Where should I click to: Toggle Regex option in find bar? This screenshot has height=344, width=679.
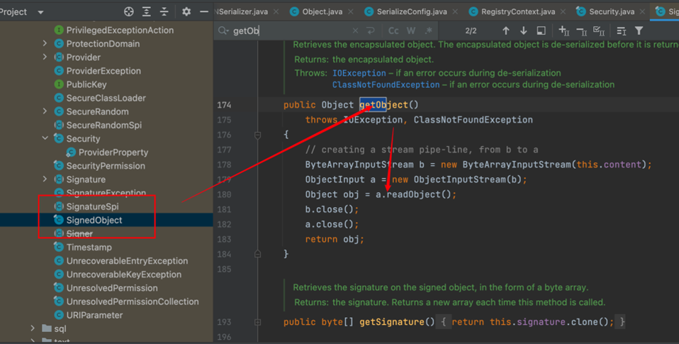tap(429, 30)
